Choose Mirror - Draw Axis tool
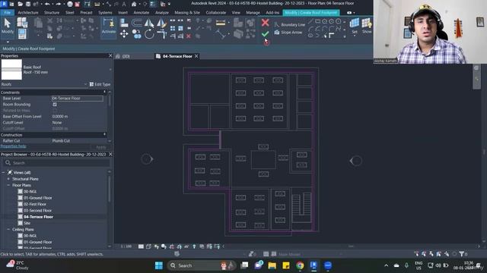This screenshot has height=273, width=487. 161,23
